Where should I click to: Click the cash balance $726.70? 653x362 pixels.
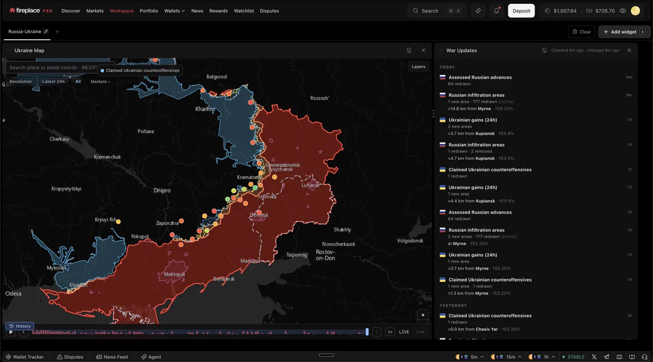pyautogui.click(x=600, y=11)
